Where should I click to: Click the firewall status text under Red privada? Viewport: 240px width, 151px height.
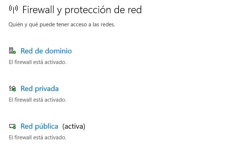37,100
